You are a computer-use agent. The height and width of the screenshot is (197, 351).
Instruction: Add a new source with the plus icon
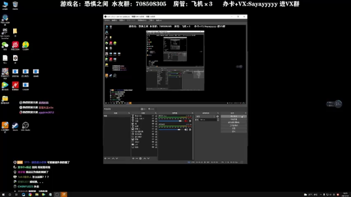(x=133, y=158)
